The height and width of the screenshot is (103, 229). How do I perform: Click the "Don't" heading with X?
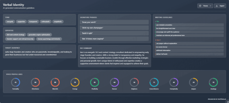[158, 40]
